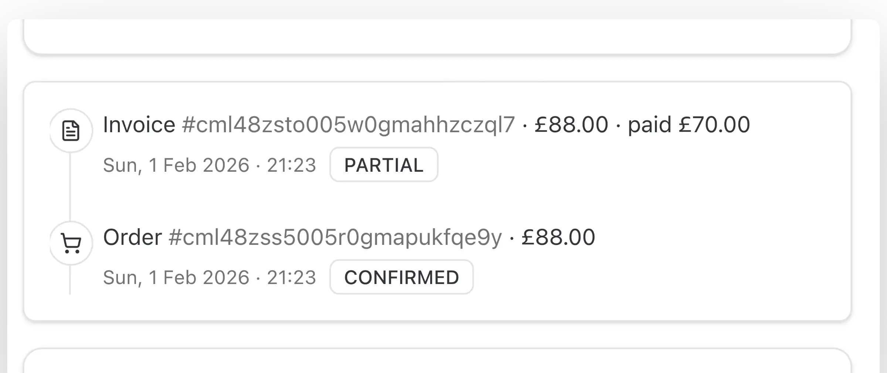Click timeline connector between invoice and order icons
Image resolution: width=887 pixels, height=373 pixels.
[x=70, y=186]
